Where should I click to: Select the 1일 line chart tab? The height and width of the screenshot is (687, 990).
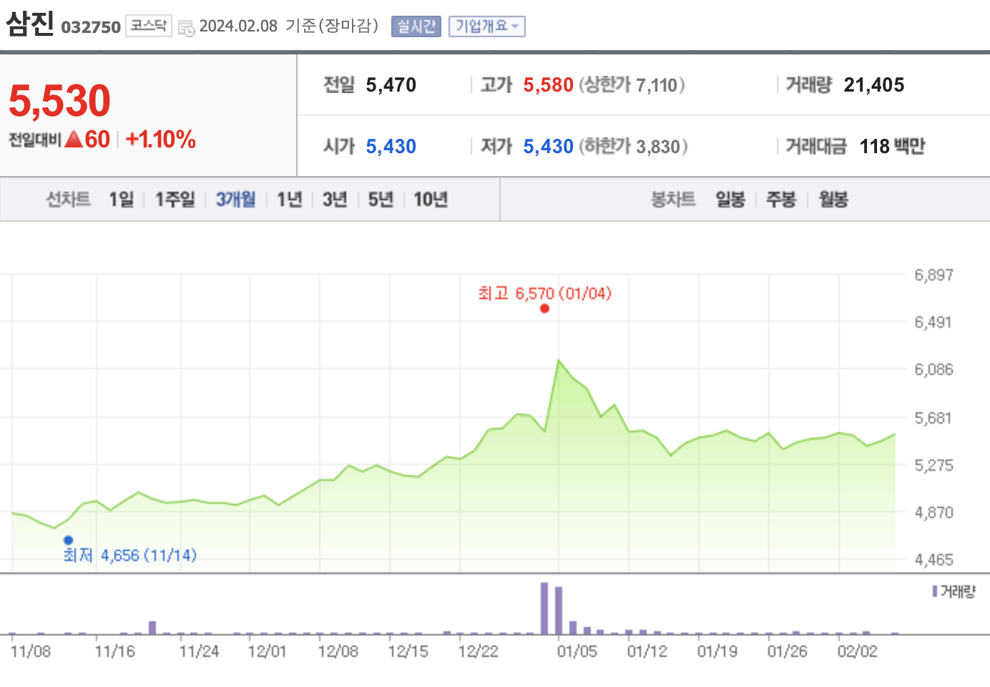[121, 199]
